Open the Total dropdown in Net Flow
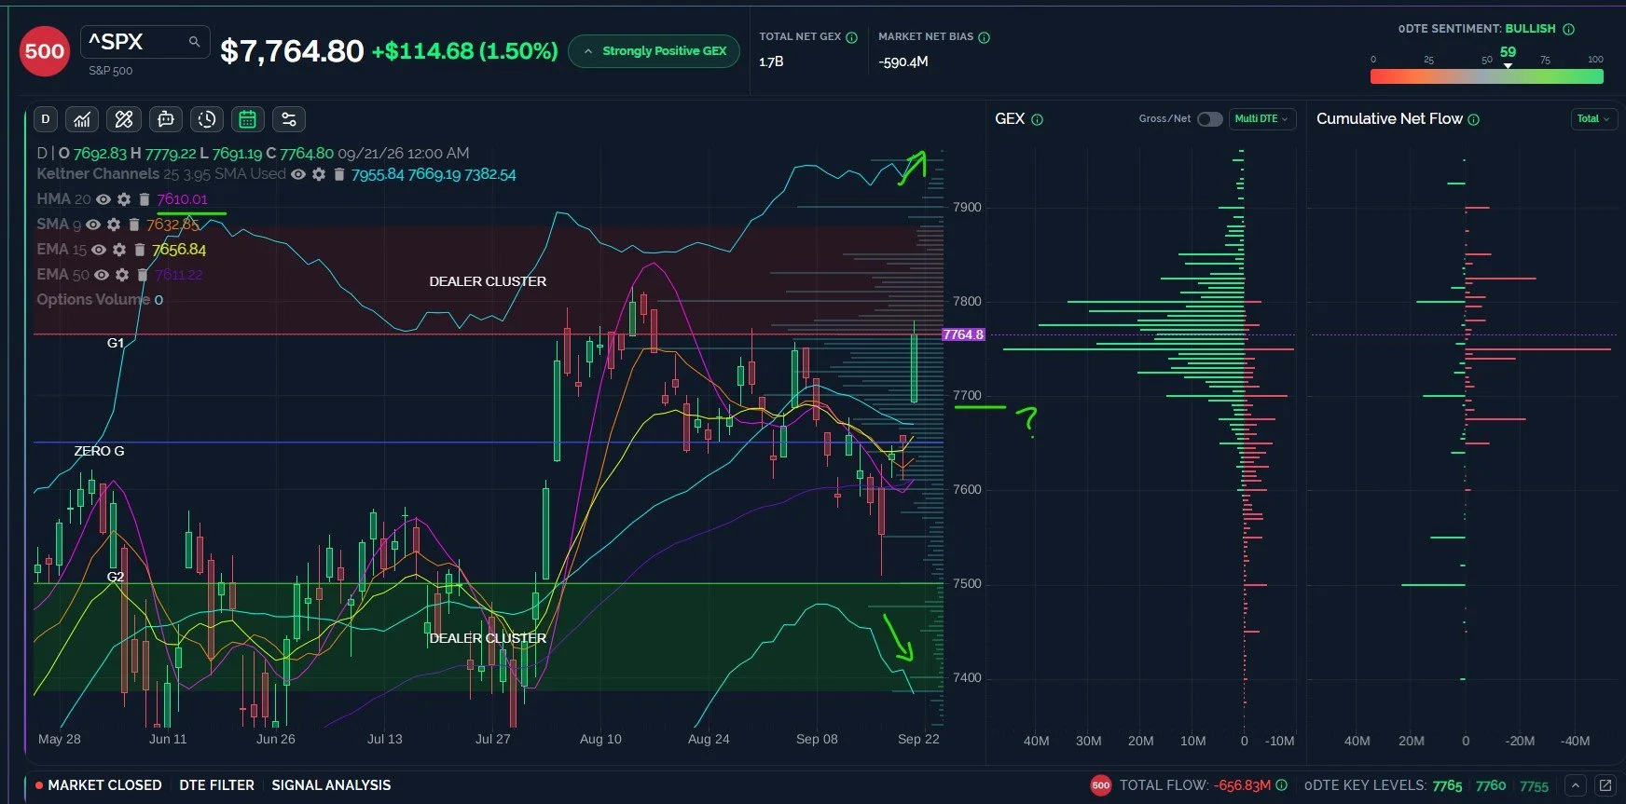 1592,119
